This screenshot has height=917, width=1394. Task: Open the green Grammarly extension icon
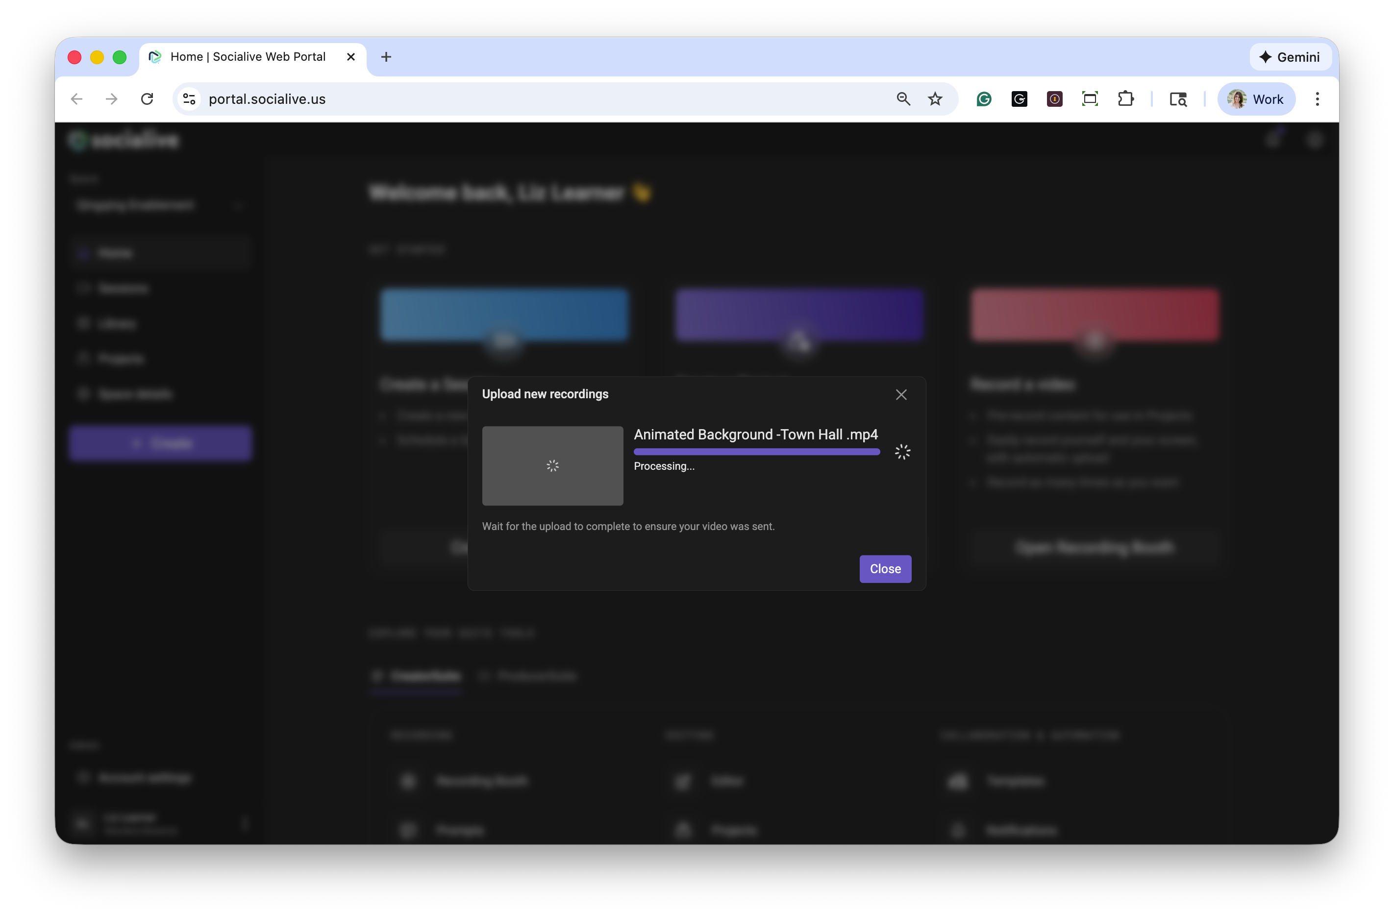pyautogui.click(x=983, y=99)
